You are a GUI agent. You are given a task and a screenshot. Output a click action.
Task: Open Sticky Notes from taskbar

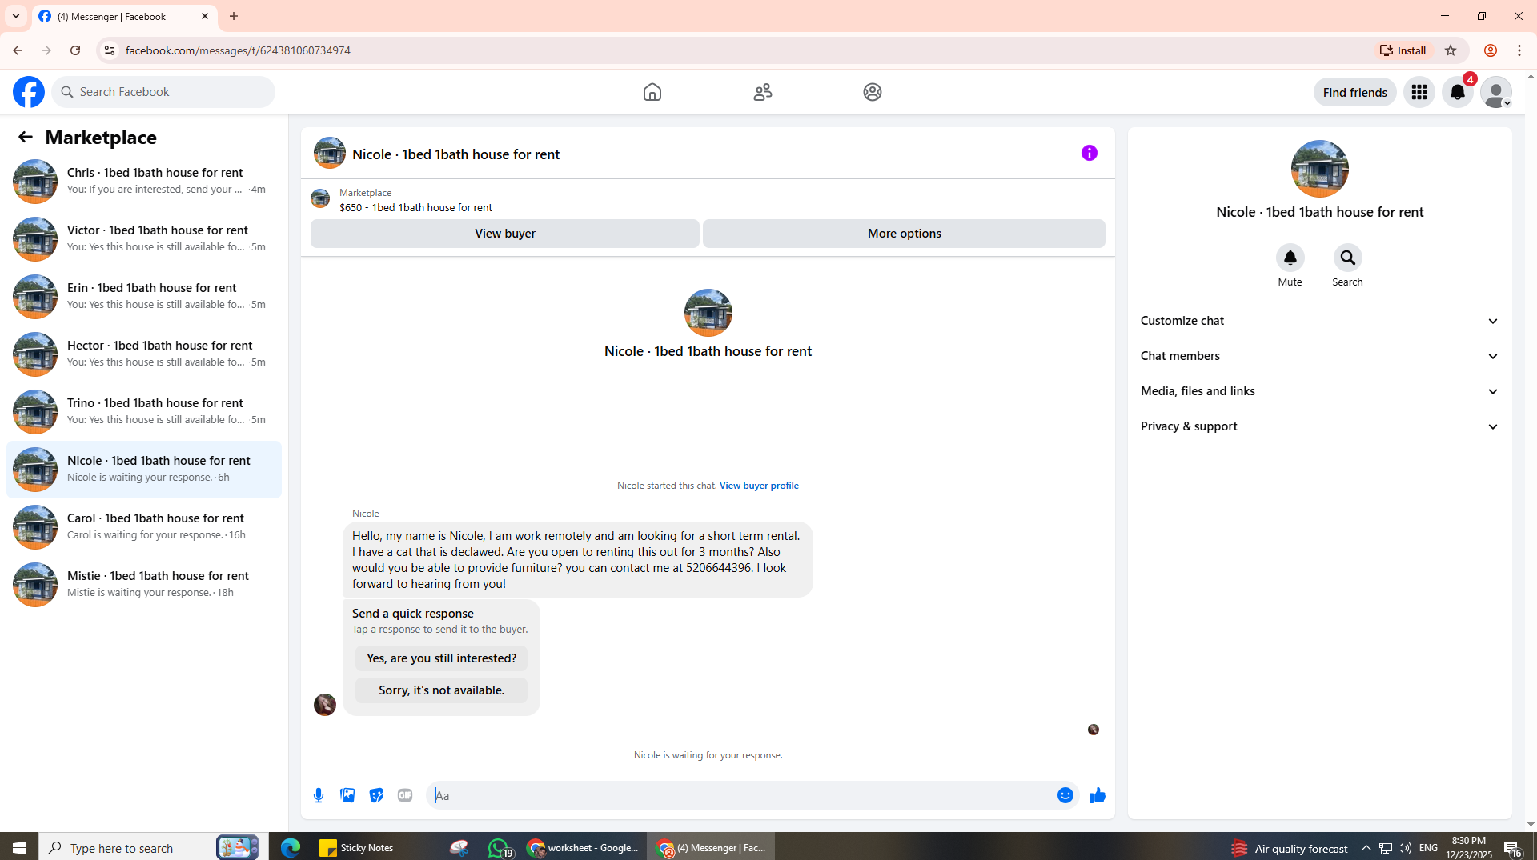click(x=357, y=847)
